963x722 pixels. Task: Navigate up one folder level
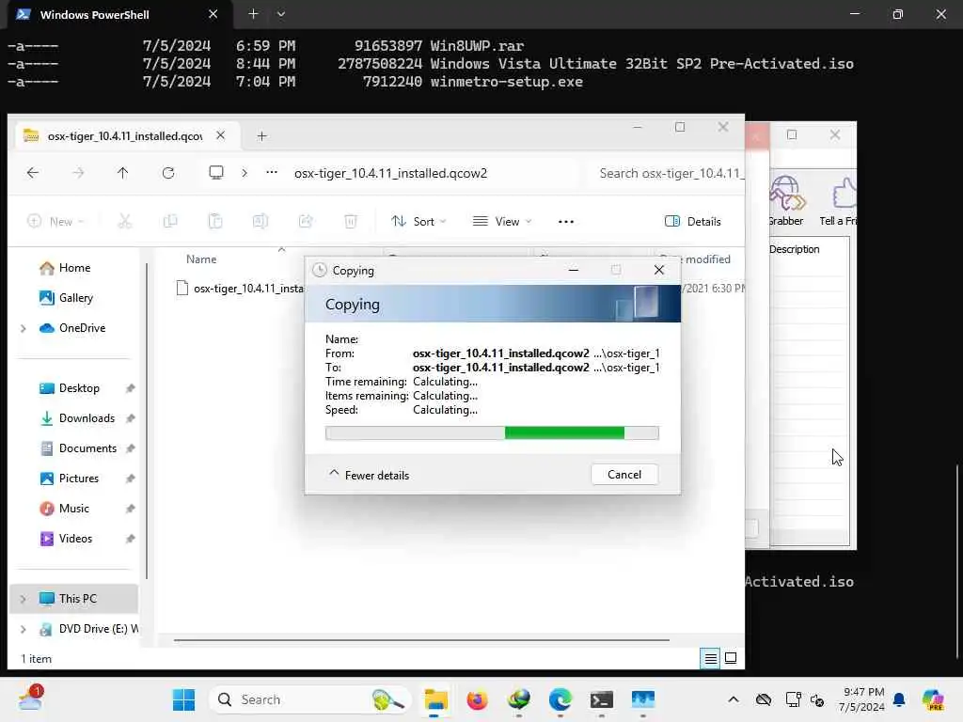coord(123,173)
